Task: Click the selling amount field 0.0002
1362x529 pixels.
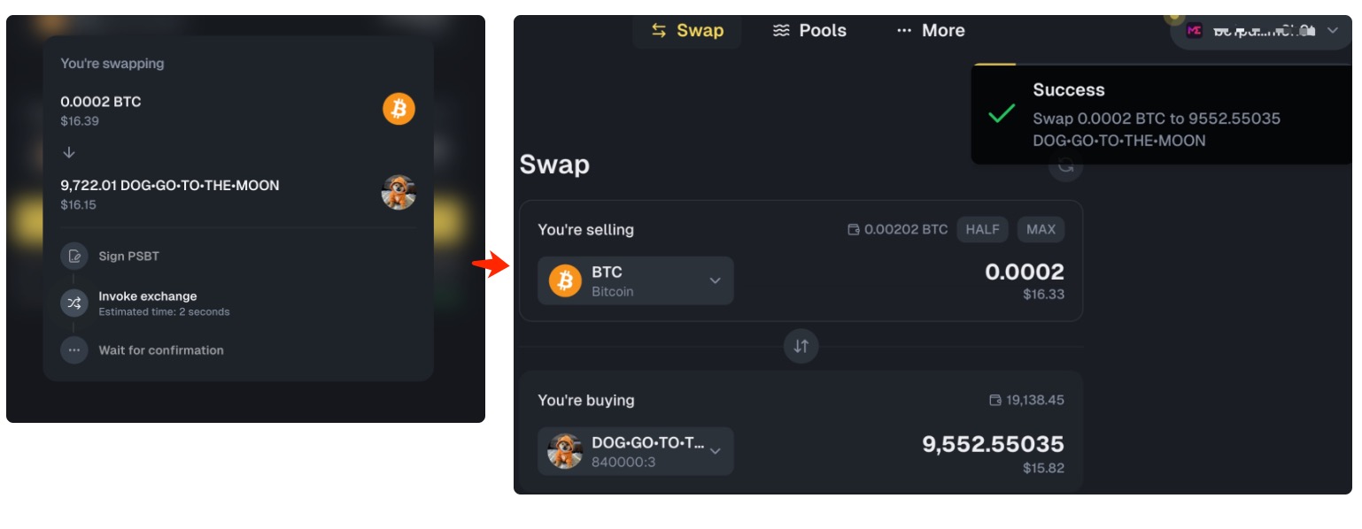Action: tap(1025, 272)
